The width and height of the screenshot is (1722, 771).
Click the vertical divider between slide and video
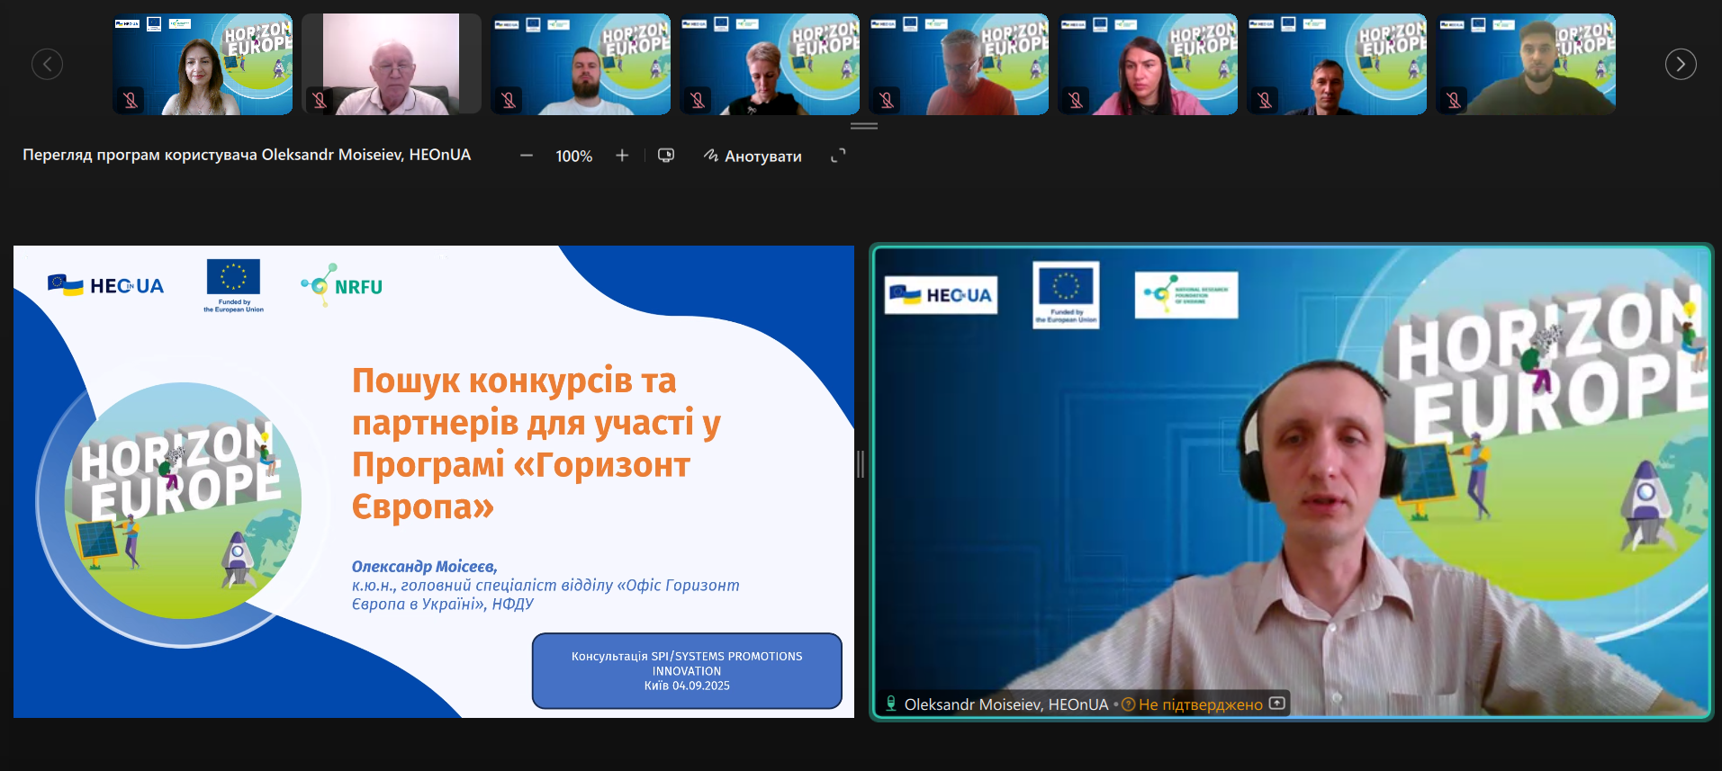pyautogui.click(x=861, y=464)
